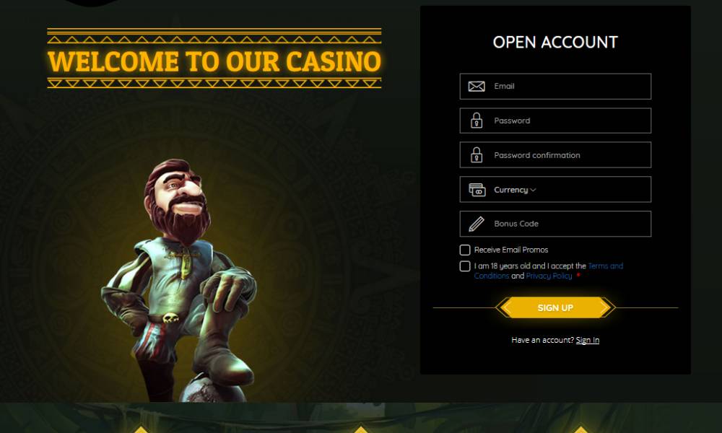Open the Privacy Policy link
722x433 pixels.
tap(549, 276)
